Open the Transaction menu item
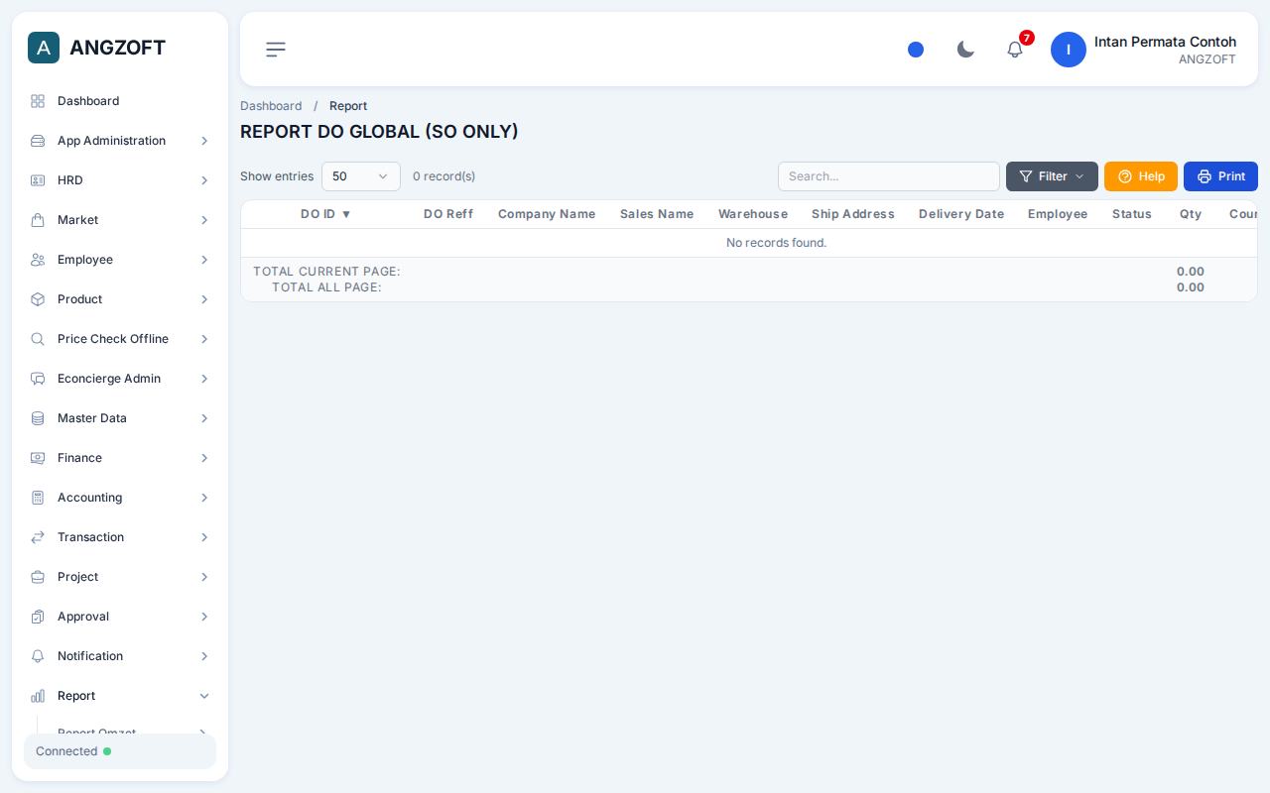 (120, 537)
